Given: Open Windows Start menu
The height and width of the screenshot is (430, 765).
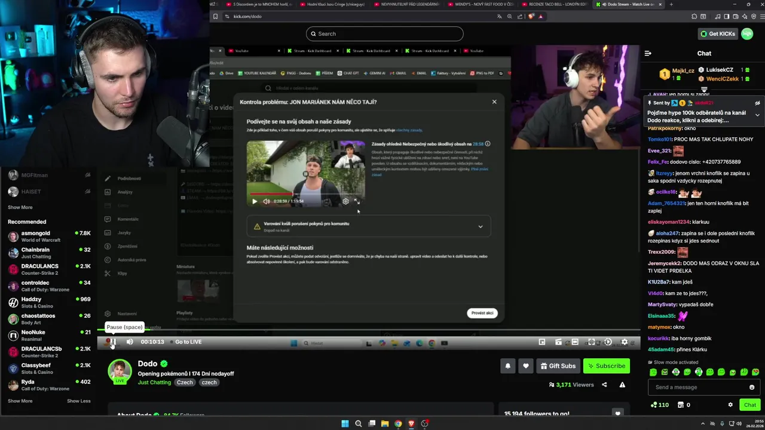Looking at the screenshot, I should point(345,424).
